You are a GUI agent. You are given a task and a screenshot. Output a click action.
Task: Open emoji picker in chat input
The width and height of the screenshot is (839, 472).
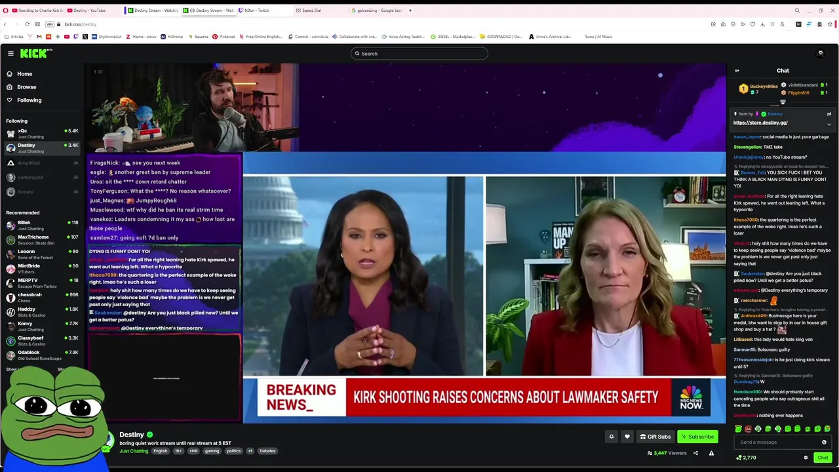(825, 442)
